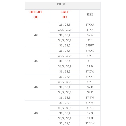Click the CALF (C) column header

click(65, 16)
